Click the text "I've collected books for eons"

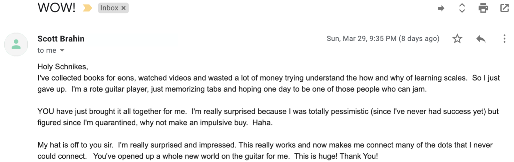(x=87, y=78)
